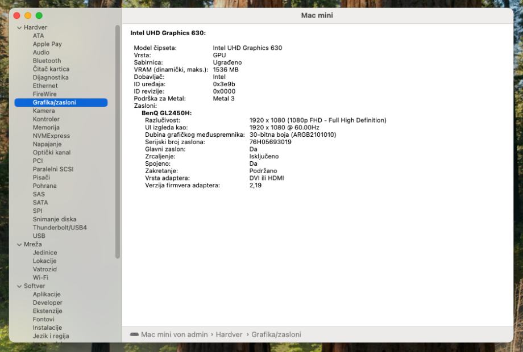523x352 pixels.
Task: Click the BenQ GL2450H display heading
Action: pyautogui.click(x=167, y=113)
